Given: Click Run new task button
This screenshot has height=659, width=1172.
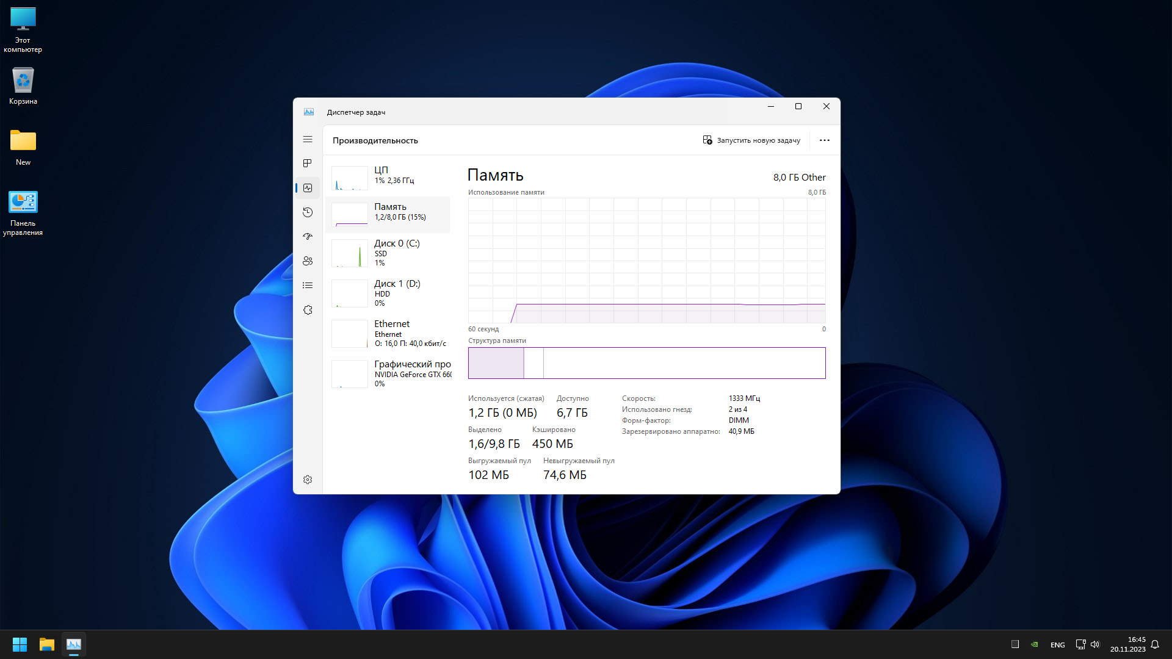Looking at the screenshot, I should click(751, 140).
